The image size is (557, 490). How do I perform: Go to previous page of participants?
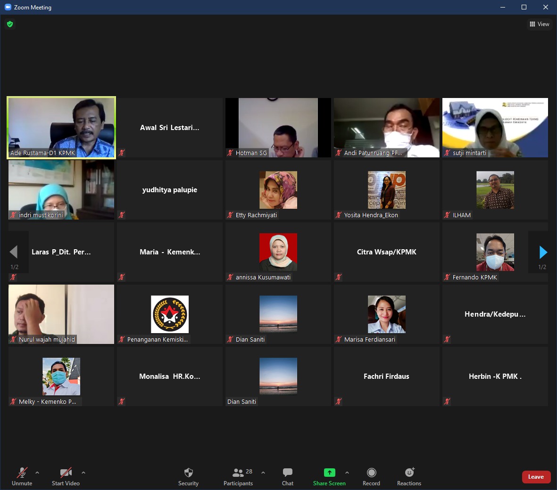point(14,253)
